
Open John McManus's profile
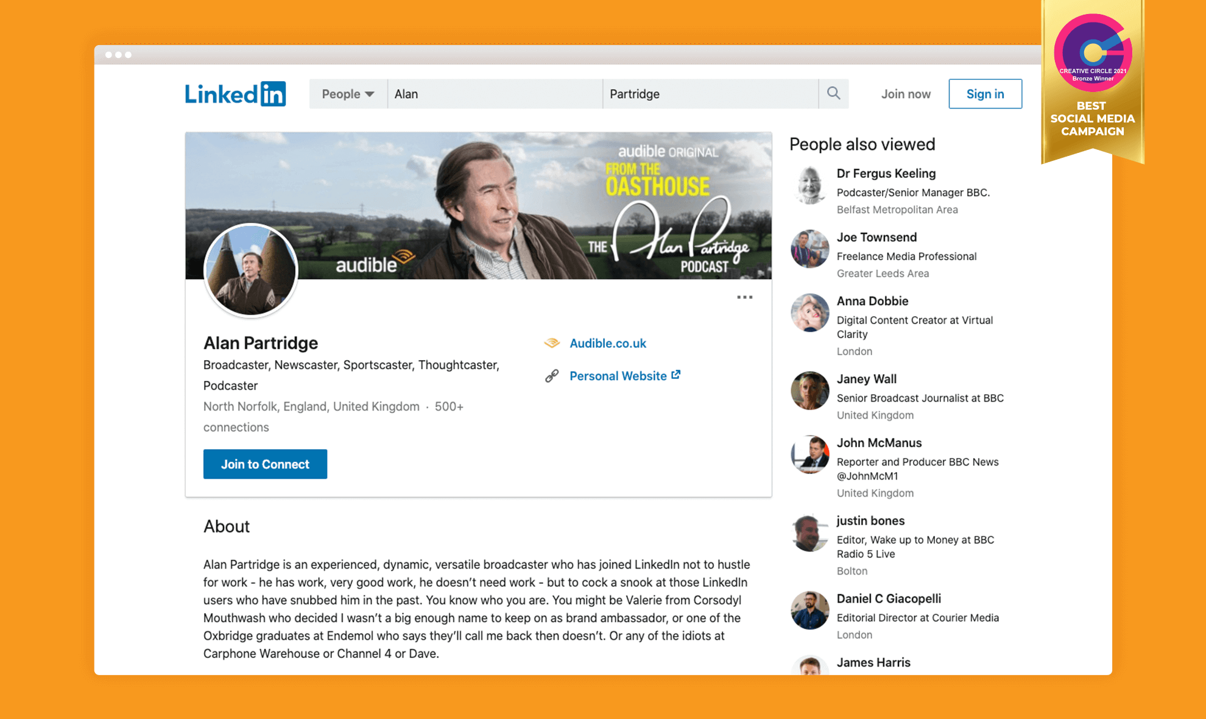tap(879, 443)
